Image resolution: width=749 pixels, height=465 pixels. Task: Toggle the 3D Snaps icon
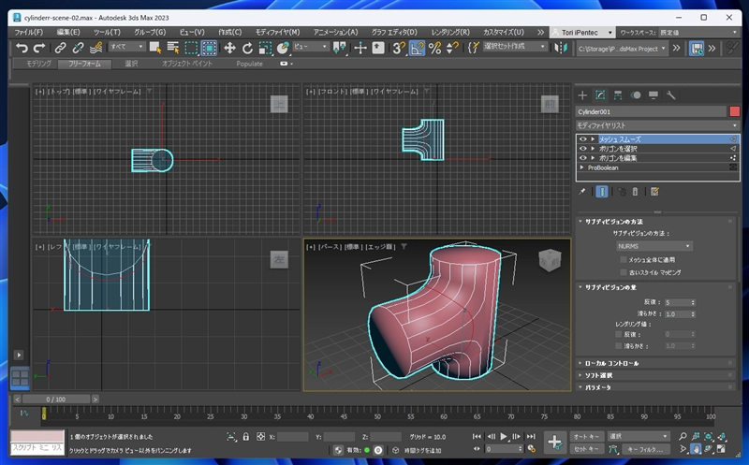click(x=399, y=48)
